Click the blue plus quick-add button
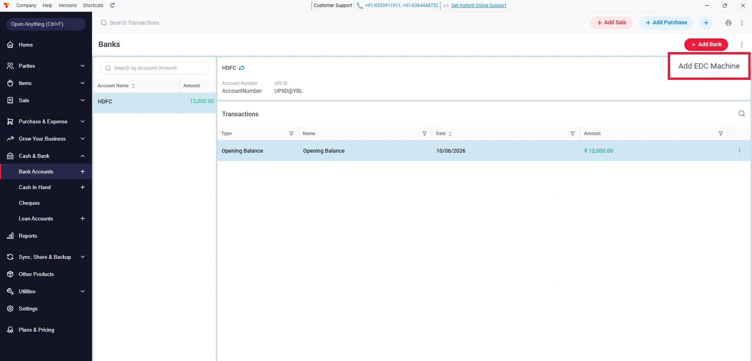The height and width of the screenshot is (361, 752). coord(706,23)
